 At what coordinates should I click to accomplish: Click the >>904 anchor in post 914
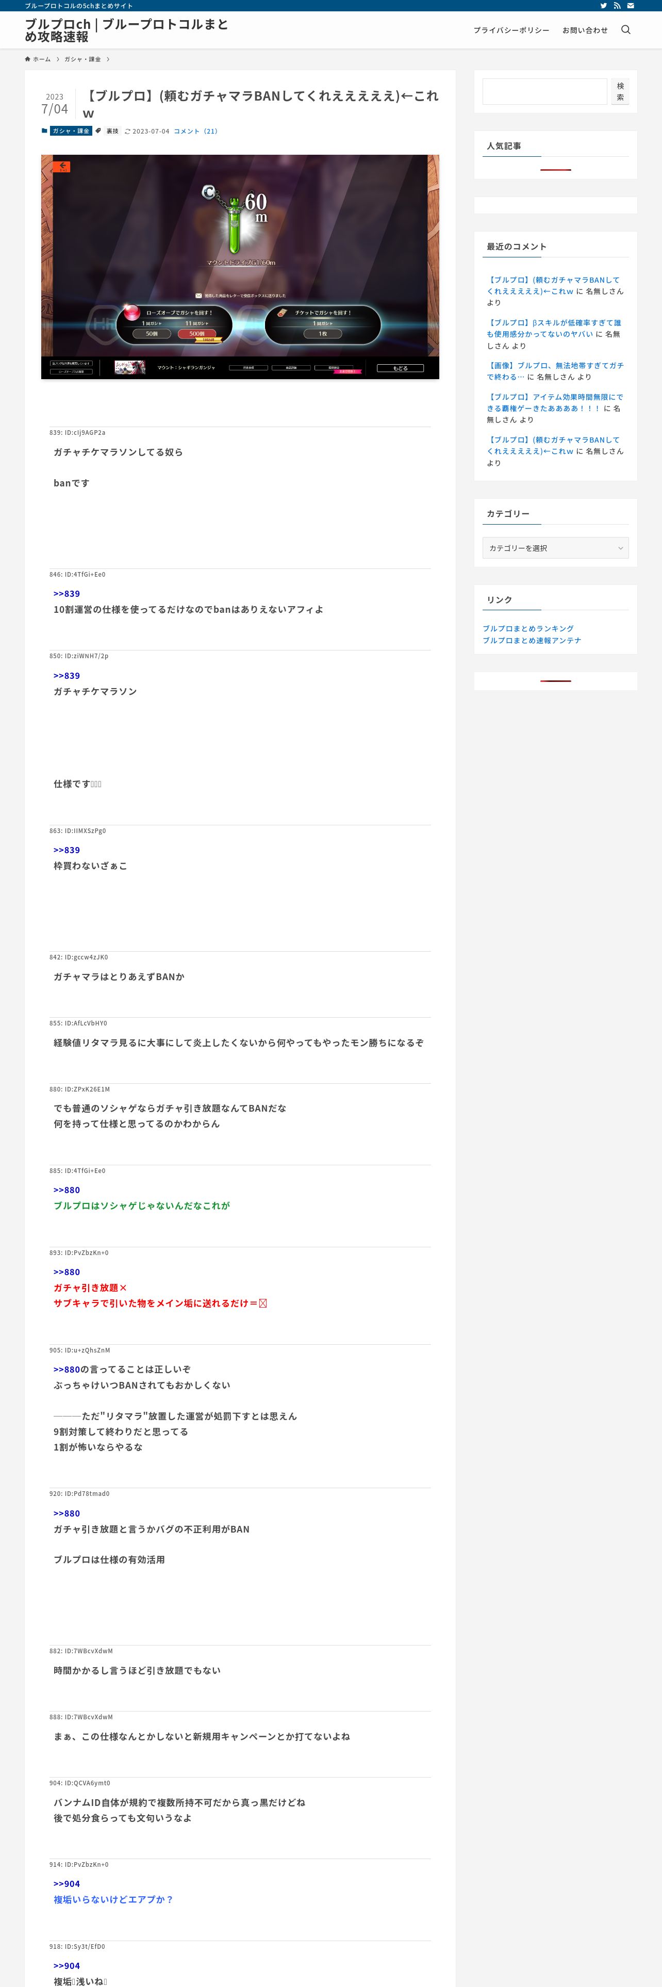(x=67, y=1884)
